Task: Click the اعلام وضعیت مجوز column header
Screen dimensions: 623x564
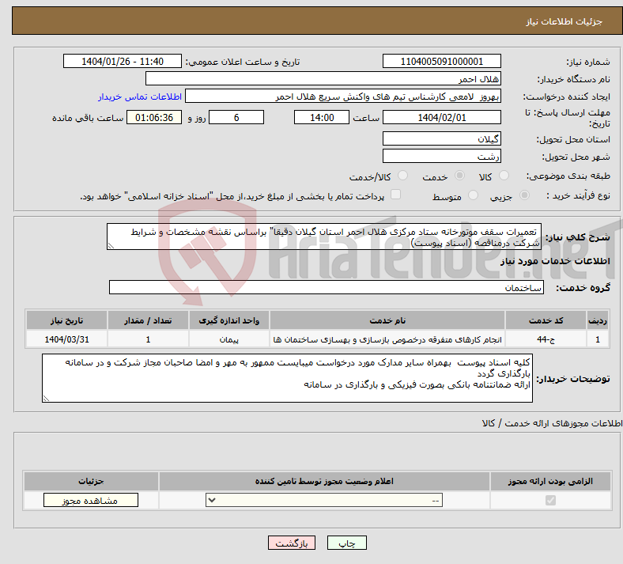Action: 324,481
